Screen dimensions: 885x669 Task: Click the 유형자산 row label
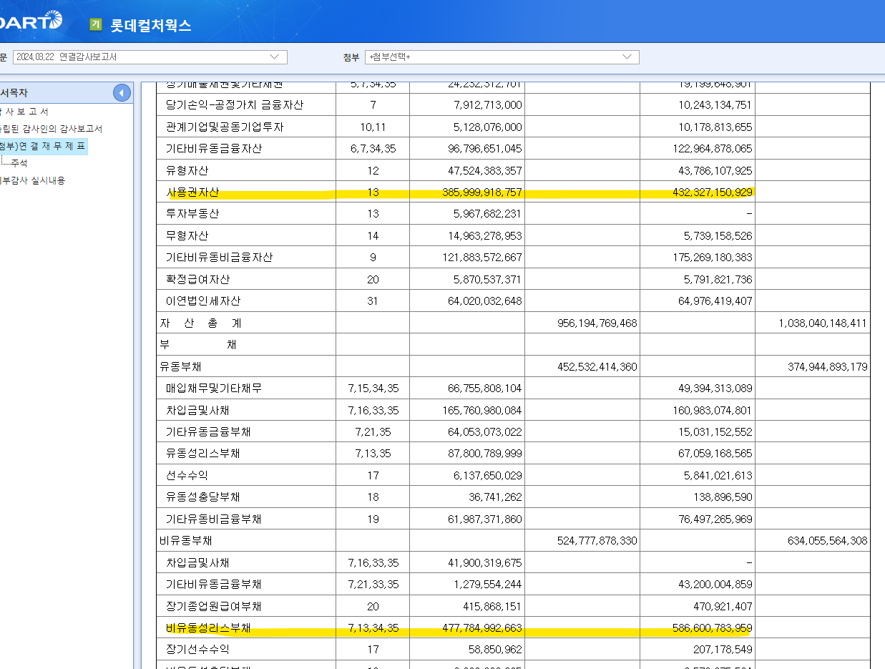[x=187, y=171]
